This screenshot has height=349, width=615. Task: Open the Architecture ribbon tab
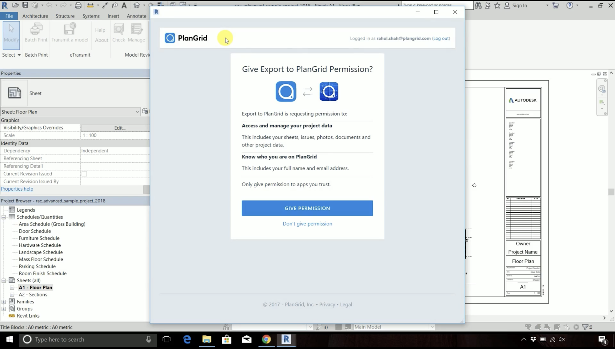[35, 16]
